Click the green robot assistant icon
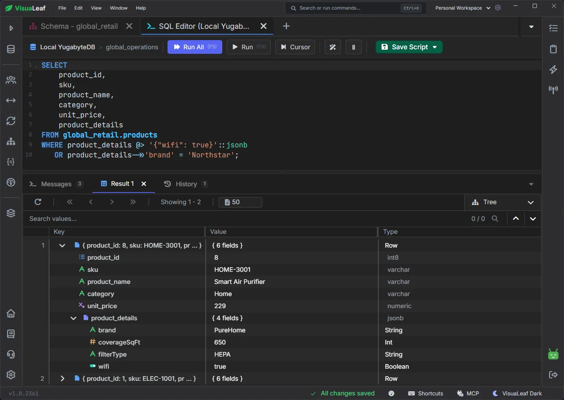This screenshot has height=400, width=564. click(x=553, y=354)
